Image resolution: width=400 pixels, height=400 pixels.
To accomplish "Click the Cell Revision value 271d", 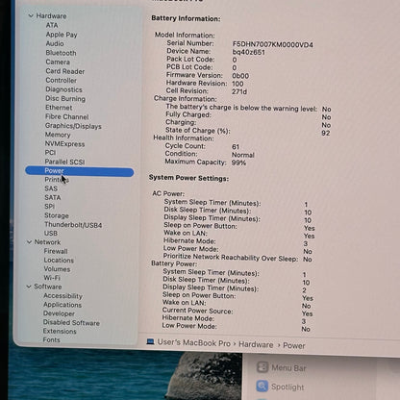I will pyautogui.click(x=239, y=91).
